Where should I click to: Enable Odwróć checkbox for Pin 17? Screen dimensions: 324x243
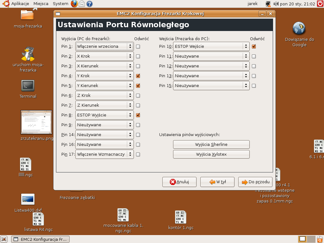[x=138, y=154]
